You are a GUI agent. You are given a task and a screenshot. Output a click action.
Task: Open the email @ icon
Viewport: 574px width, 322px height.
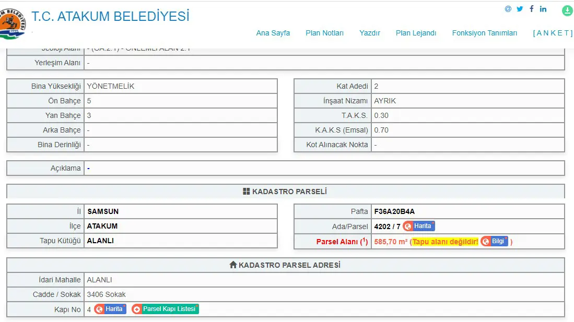pyautogui.click(x=508, y=9)
